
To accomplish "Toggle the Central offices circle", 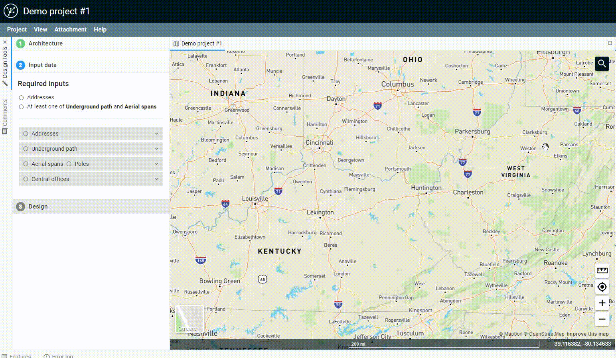I will (26, 179).
